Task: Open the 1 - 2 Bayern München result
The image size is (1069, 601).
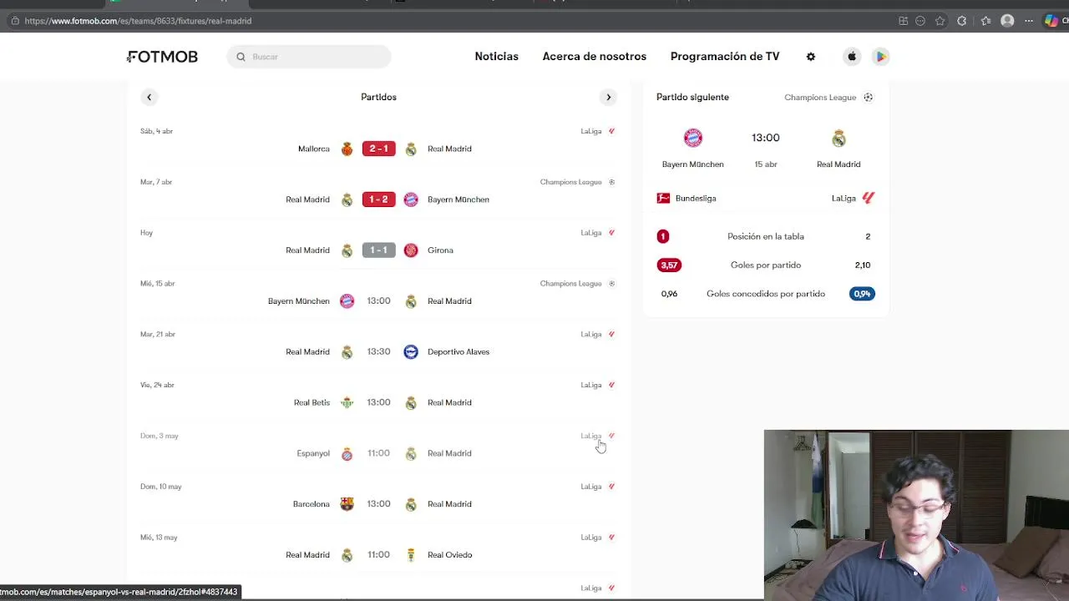Action: pos(378,199)
